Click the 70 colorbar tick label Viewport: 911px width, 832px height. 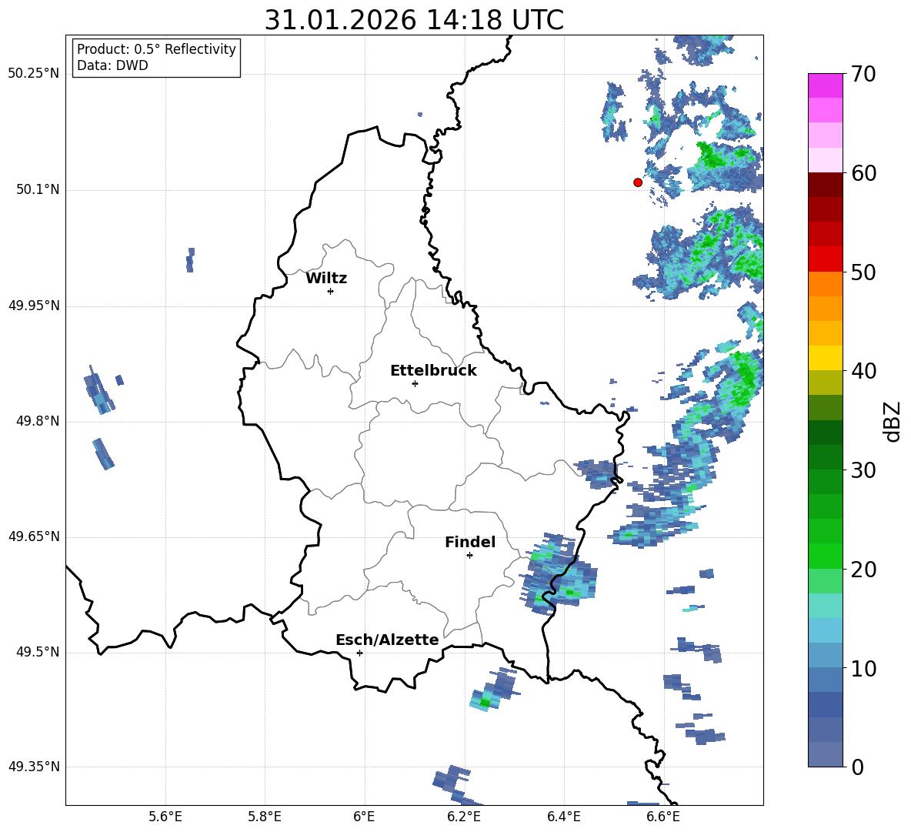[x=863, y=75]
